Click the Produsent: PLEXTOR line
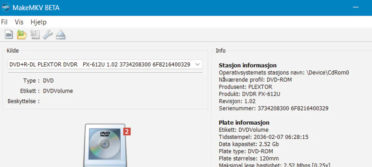 point(246,87)
